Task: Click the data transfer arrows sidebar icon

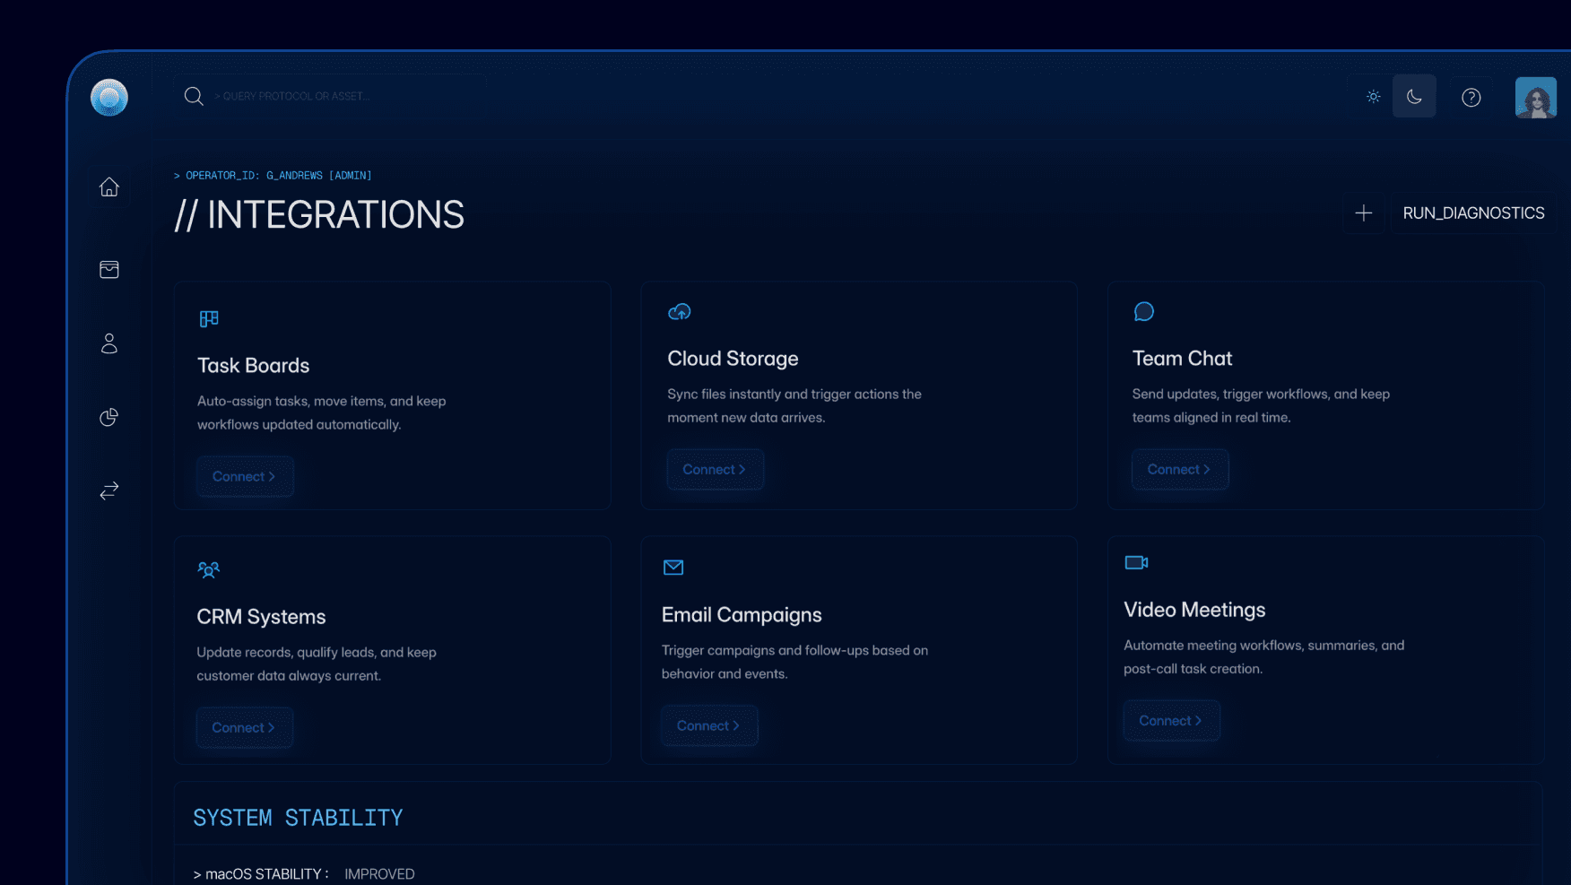Action: click(x=108, y=490)
